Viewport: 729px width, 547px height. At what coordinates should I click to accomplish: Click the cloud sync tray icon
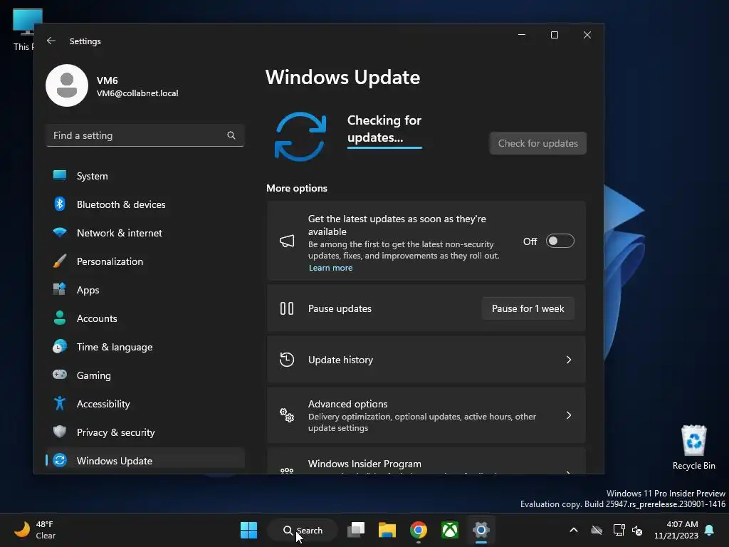tap(597, 530)
